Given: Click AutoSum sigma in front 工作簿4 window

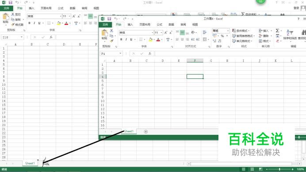Looking at the screenshot, I should tap(277, 31).
